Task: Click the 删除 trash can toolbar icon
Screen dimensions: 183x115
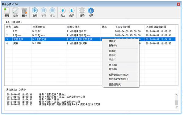Action: tap(24, 12)
